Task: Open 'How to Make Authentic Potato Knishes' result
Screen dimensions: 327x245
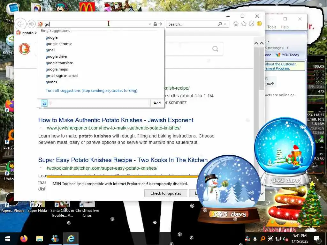Action: (116, 120)
